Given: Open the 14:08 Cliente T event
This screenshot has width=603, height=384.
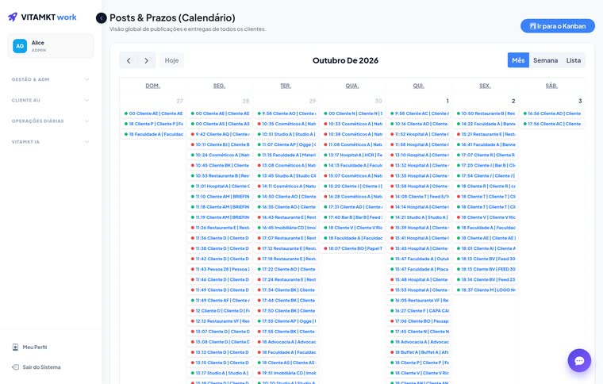Looking at the screenshot, I should [419, 197].
